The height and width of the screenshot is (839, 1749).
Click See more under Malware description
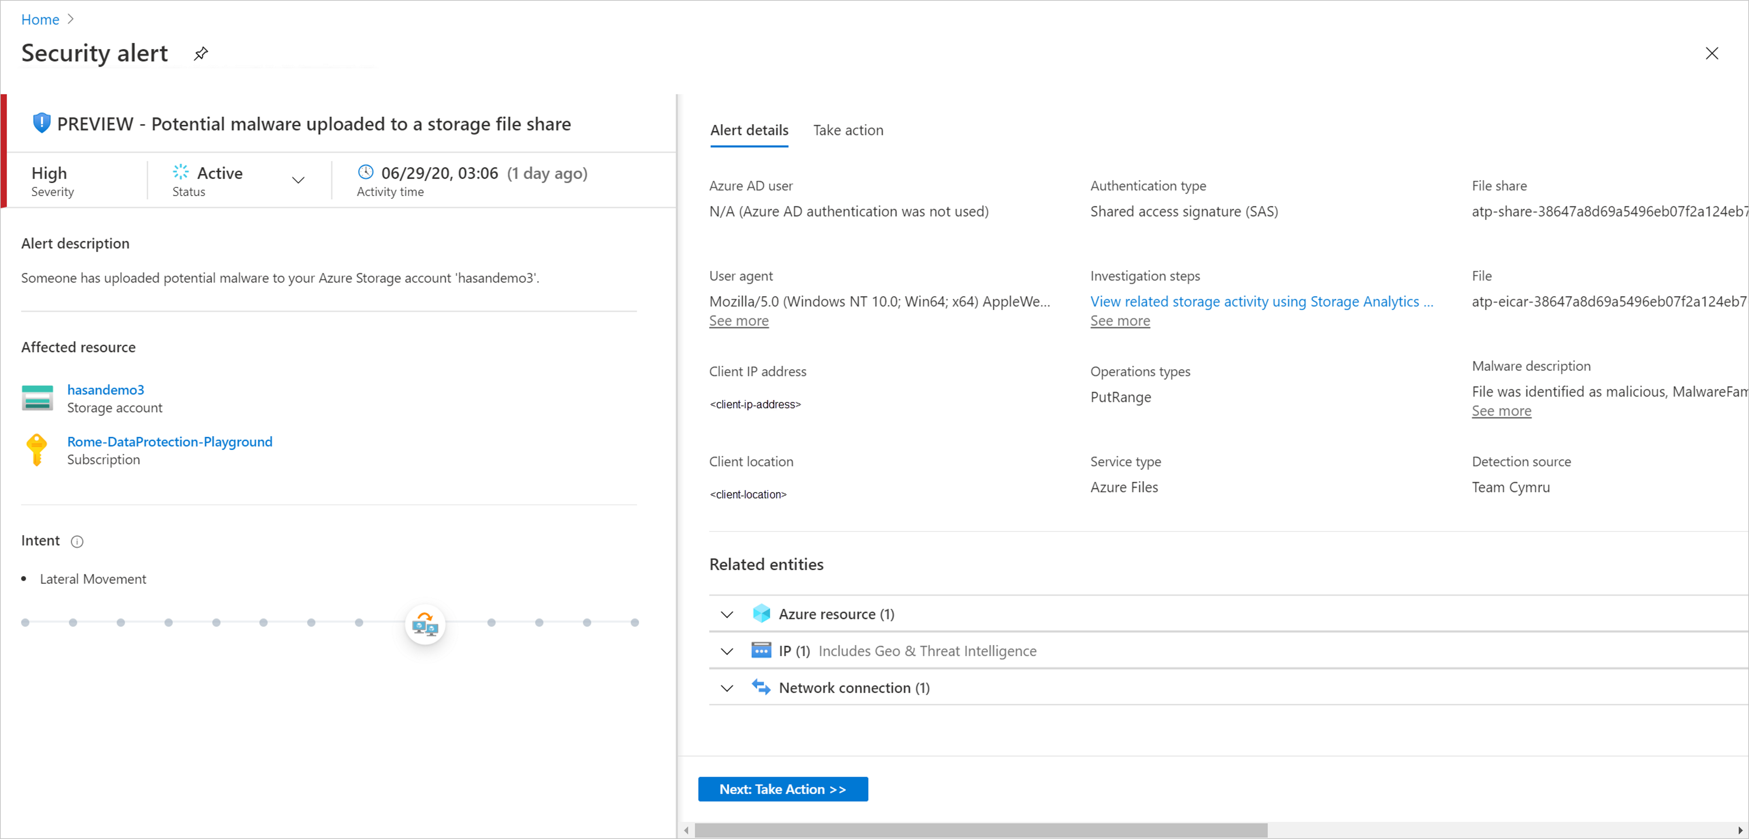pos(1501,411)
